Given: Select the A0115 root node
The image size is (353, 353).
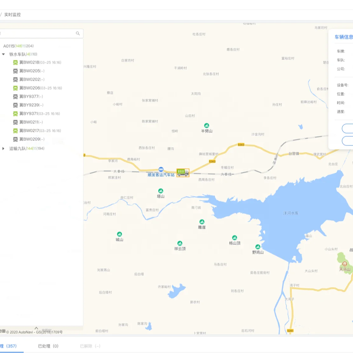Looking at the screenshot, I should click(x=9, y=46).
